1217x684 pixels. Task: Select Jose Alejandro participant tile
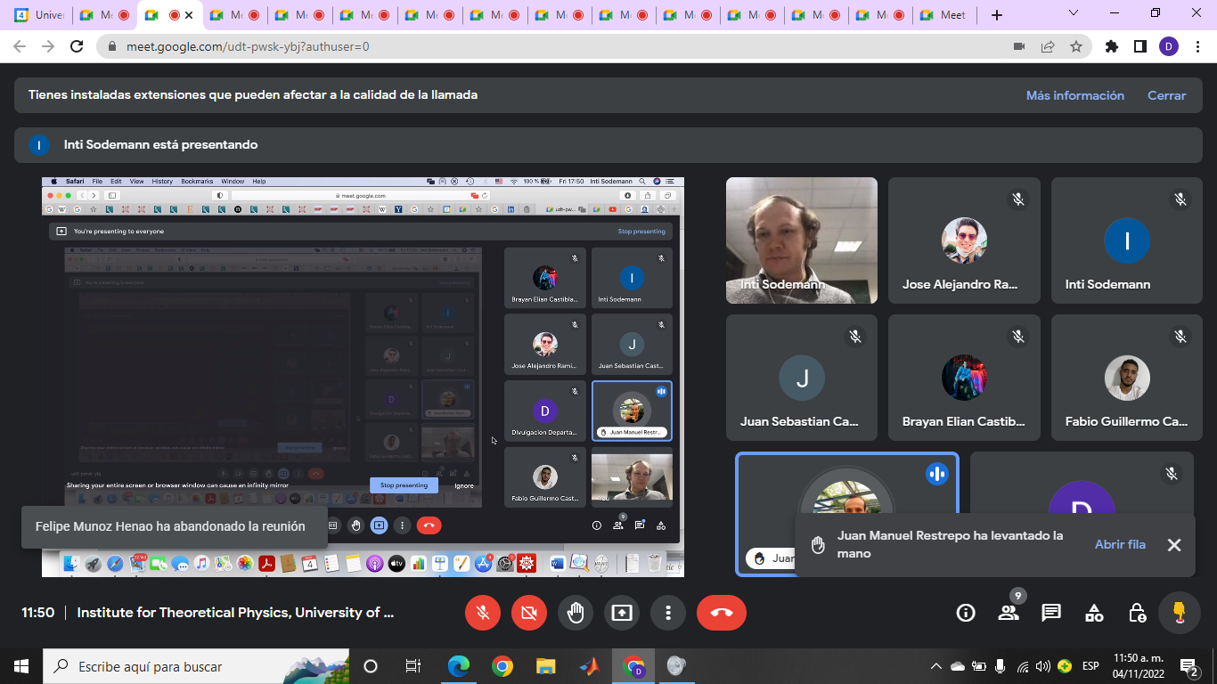963,240
